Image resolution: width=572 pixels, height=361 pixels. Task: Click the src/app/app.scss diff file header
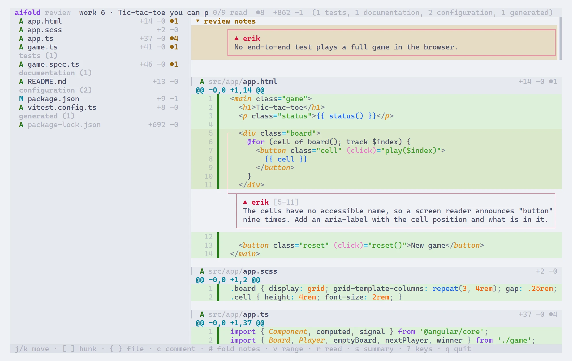[x=376, y=271]
